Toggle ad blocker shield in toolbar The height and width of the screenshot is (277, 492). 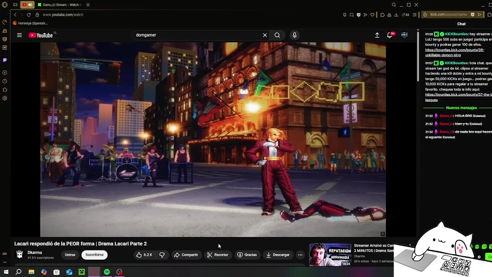[359, 15]
